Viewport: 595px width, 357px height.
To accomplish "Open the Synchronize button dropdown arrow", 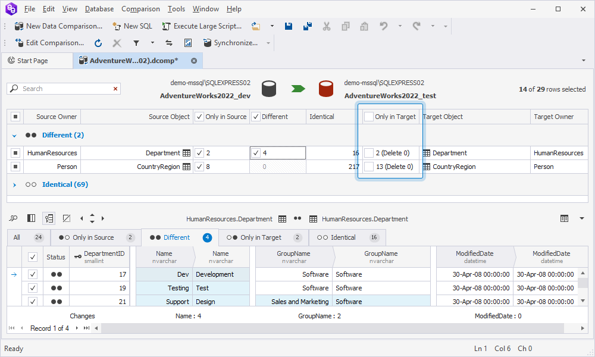I will [268, 43].
